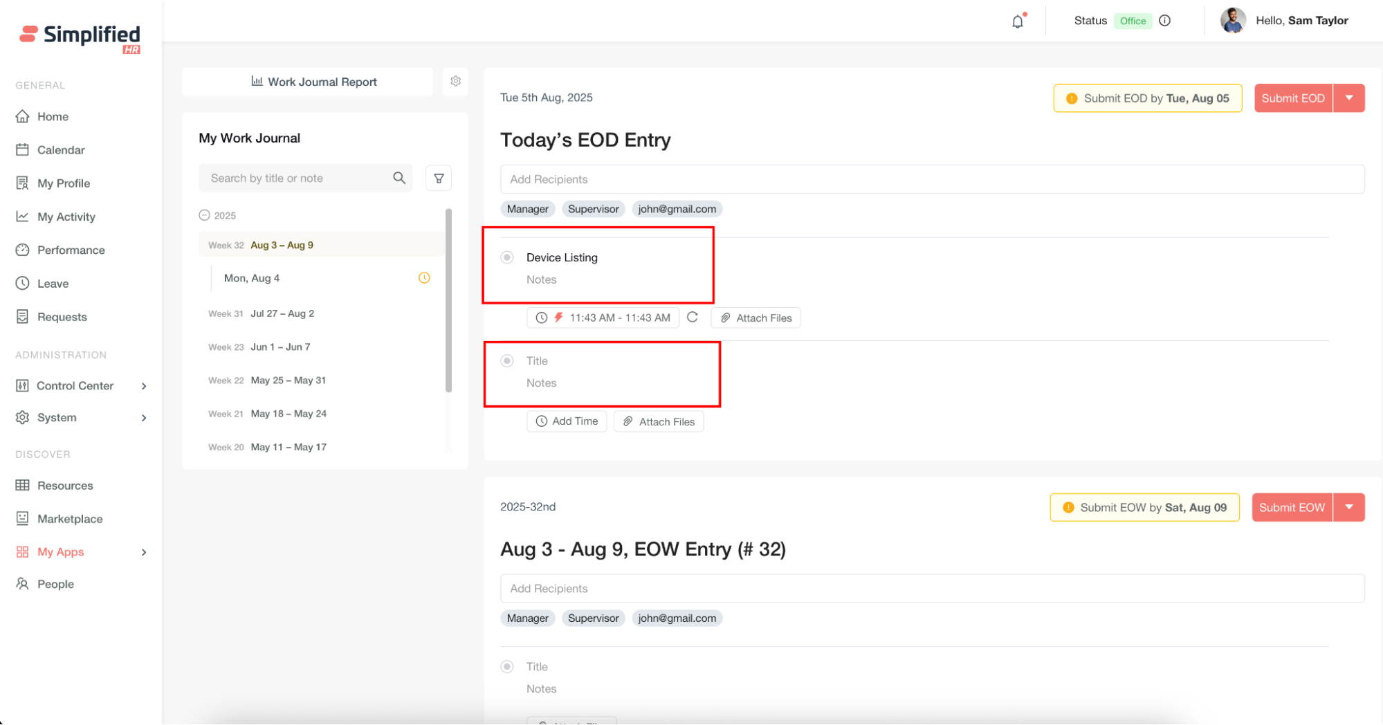Open Sam Taylor's profile avatar

tap(1232, 21)
